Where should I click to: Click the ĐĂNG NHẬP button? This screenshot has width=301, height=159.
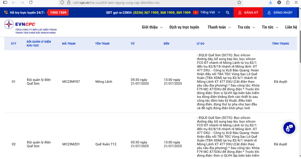pos(280,13)
